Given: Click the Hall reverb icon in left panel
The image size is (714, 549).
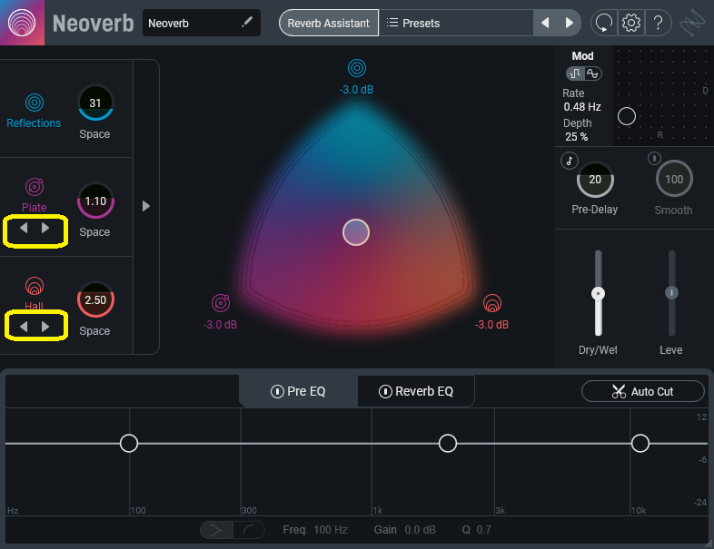Looking at the screenshot, I should pos(35,286).
